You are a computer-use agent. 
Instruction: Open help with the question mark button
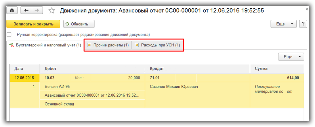[303, 24]
